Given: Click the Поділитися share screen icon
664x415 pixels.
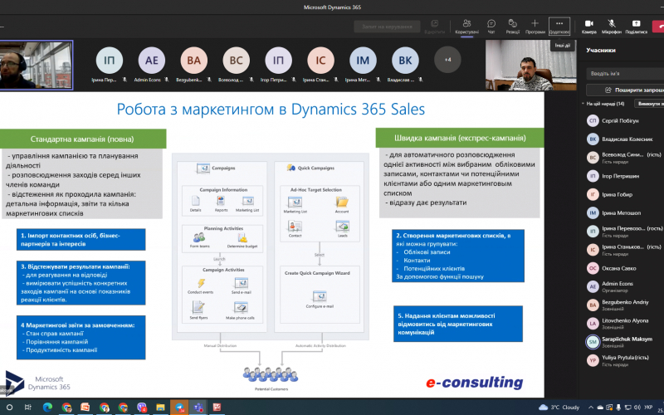Looking at the screenshot, I should (636, 23).
